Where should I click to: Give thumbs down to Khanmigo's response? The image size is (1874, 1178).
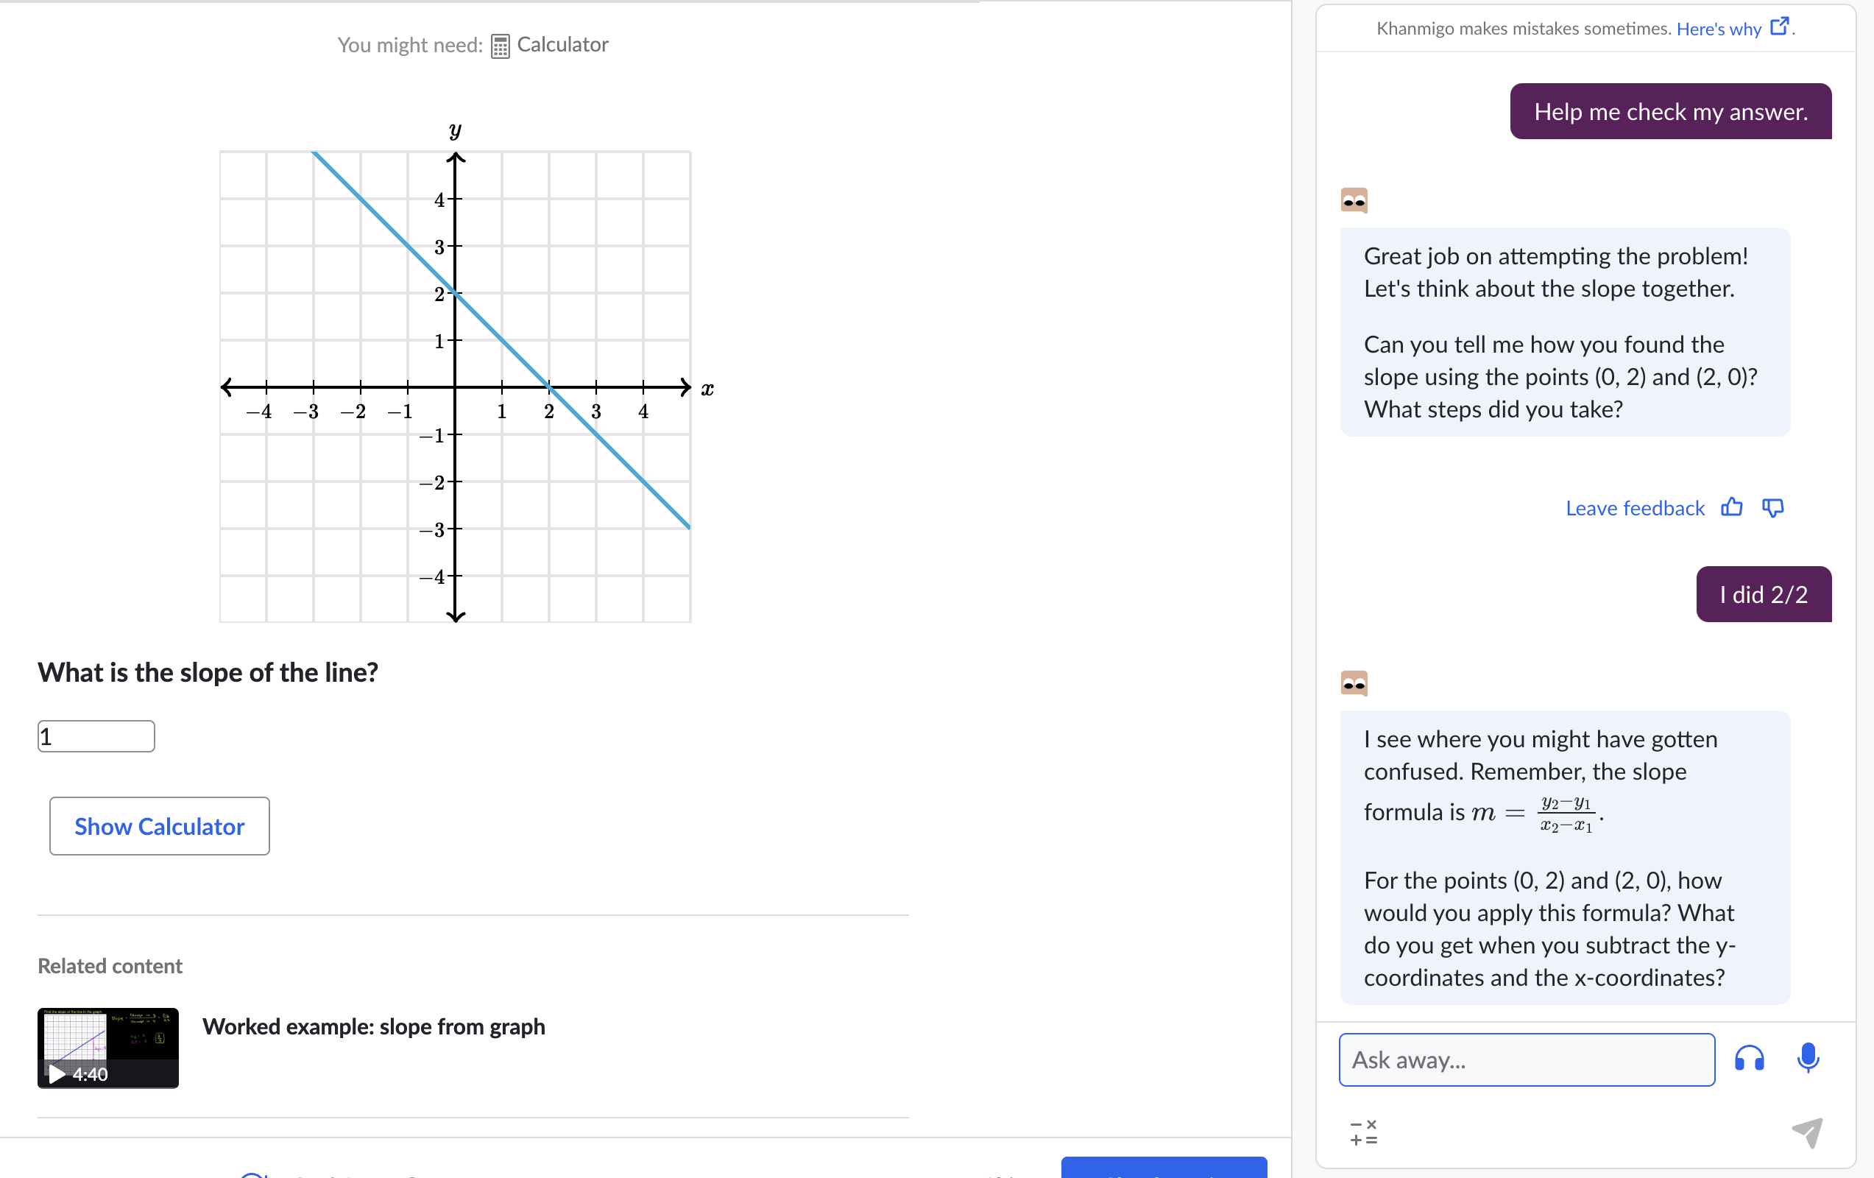[1773, 507]
